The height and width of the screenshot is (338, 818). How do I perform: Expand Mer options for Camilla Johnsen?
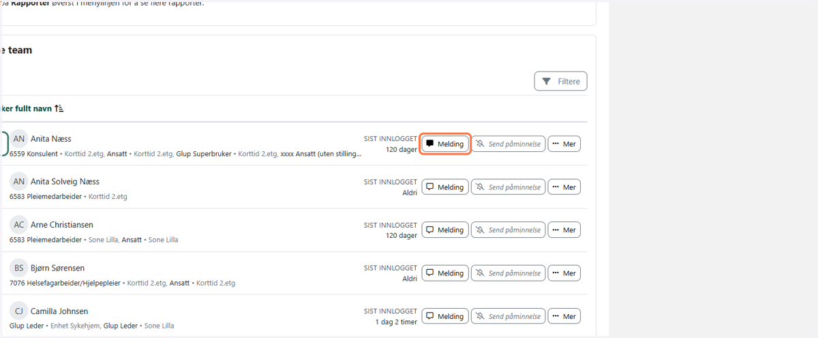click(564, 316)
